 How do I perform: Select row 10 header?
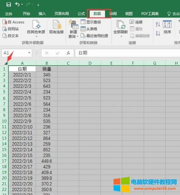[x=4, y=121]
